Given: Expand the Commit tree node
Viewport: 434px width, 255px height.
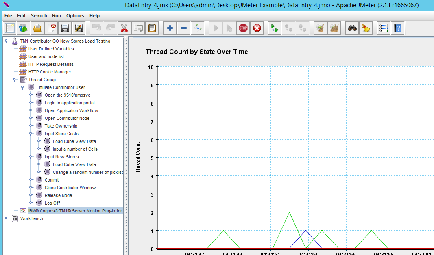Looking at the screenshot, I should pos(31,179).
